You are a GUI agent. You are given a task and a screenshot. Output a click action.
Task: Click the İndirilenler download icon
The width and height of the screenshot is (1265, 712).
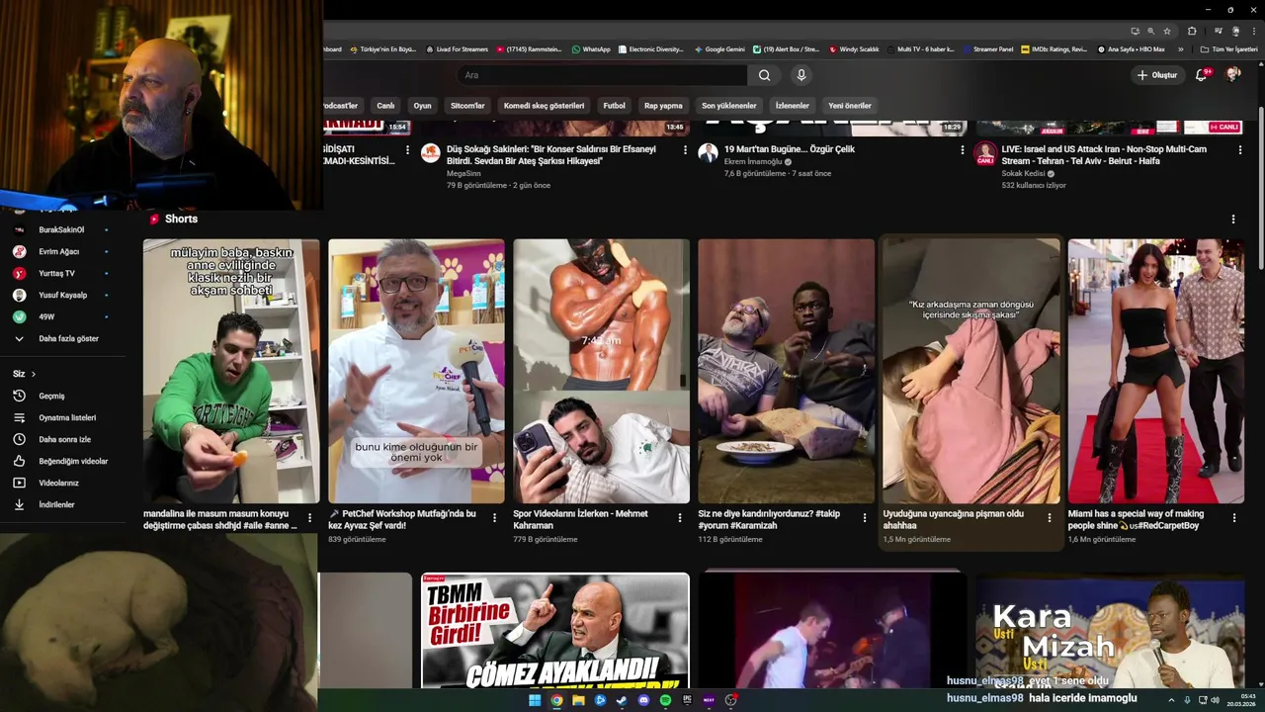click(x=19, y=504)
